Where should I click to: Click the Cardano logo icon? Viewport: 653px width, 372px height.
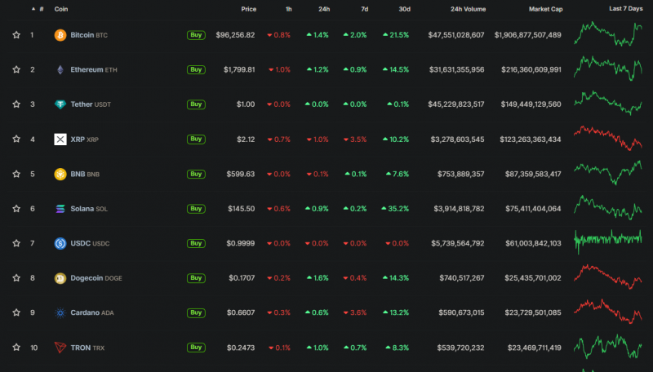pos(60,312)
